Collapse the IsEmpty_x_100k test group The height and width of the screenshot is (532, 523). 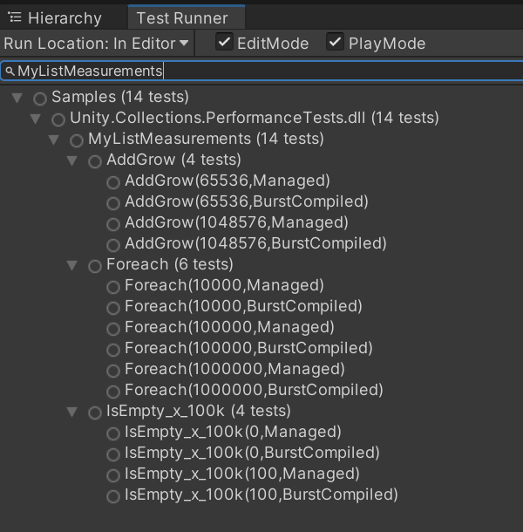pos(72,413)
